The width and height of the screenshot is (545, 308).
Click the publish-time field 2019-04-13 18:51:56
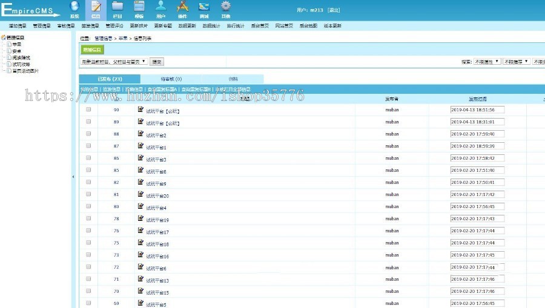pyautogui.click(x=477, y=110)
